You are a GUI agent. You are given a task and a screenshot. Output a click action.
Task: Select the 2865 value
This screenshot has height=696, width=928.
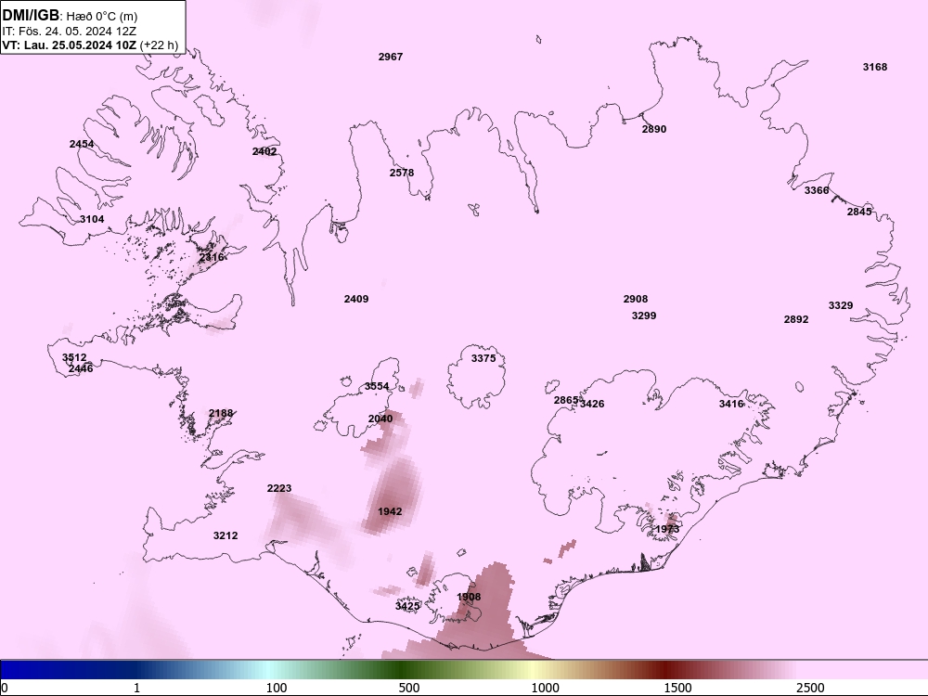coord(566,400)
